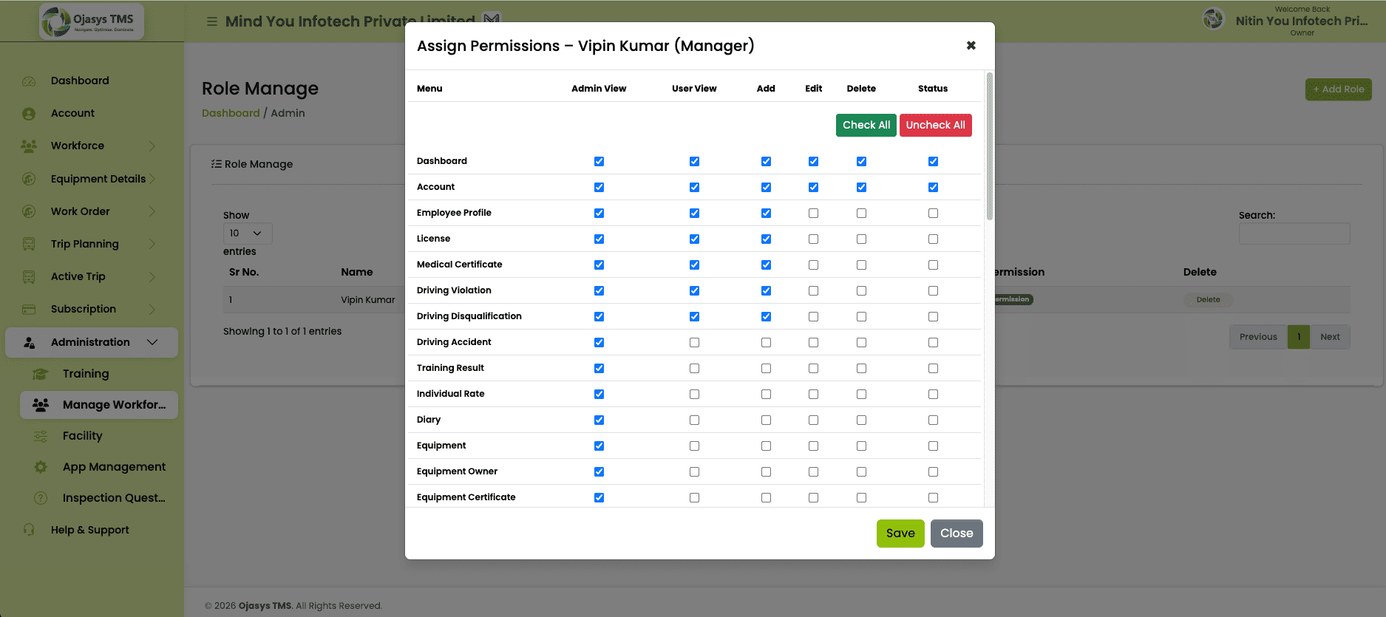The image size is (1386, 617).
Task: Click the gray Close button
Action: (957, 534)
